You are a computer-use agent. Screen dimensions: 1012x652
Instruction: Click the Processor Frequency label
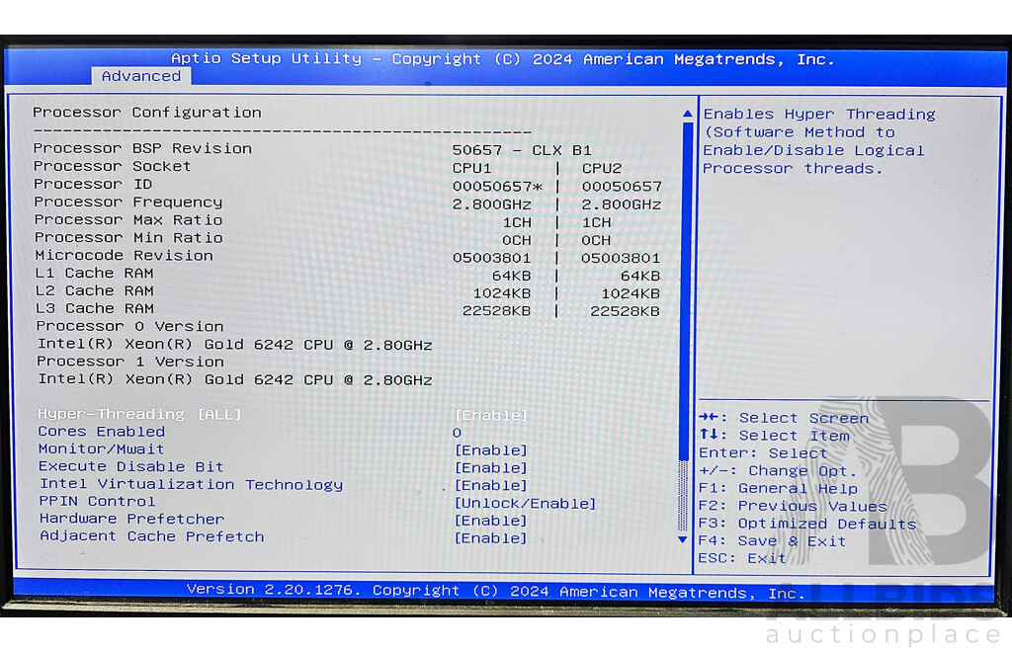point(127,202)
